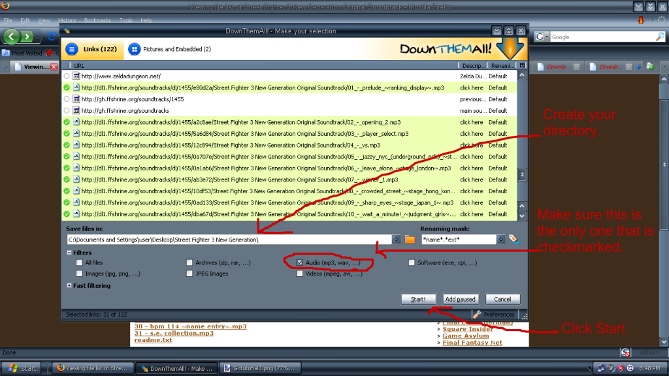This screenshot has width=669, height=376.
Task: Click the file icon for zeldadungeon.net row
Action: (x=76, y=76)
